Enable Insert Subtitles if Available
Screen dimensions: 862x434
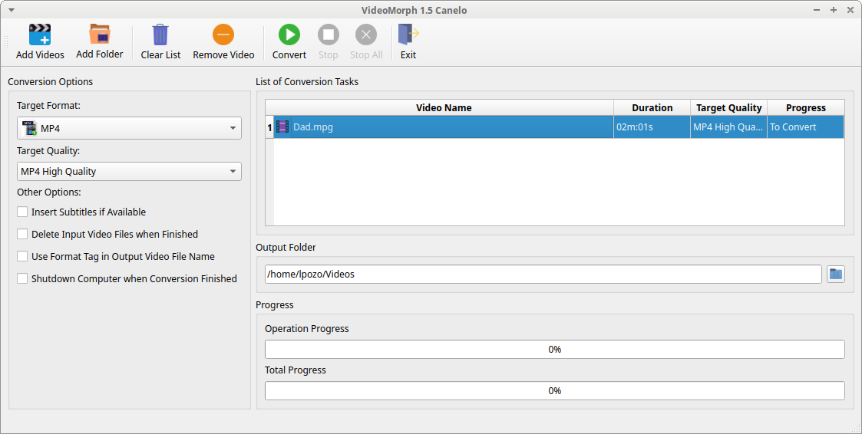22,212
